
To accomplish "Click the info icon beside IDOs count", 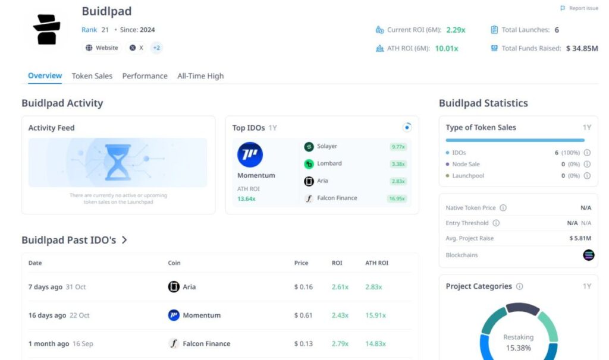I will [x=587, y=153].
